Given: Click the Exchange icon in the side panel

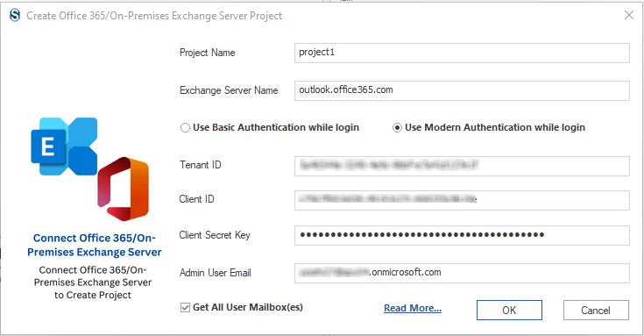Looking at the screenshot, I should tap(64, 147).
